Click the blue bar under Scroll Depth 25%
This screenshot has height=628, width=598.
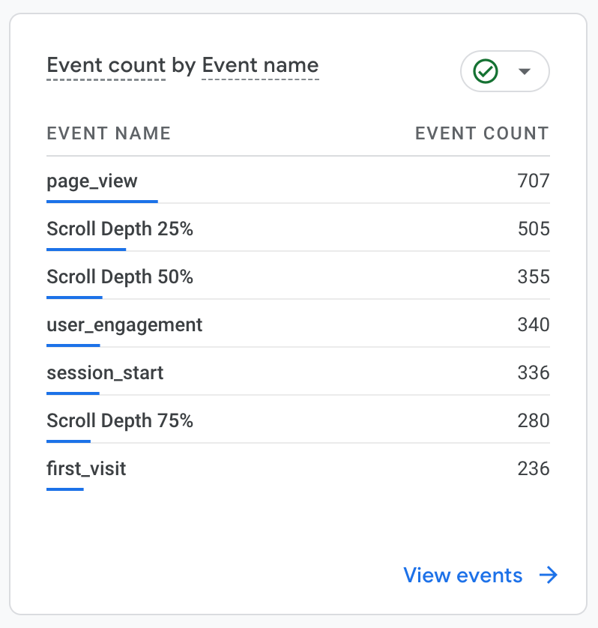86,249
